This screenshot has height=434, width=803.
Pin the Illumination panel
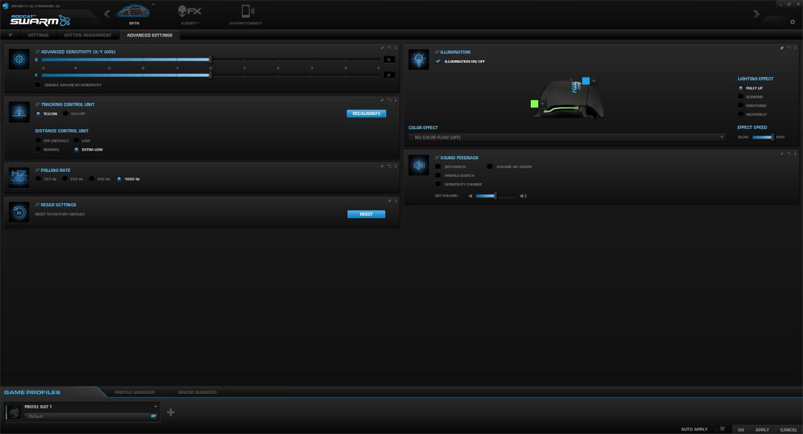(782, 48)
